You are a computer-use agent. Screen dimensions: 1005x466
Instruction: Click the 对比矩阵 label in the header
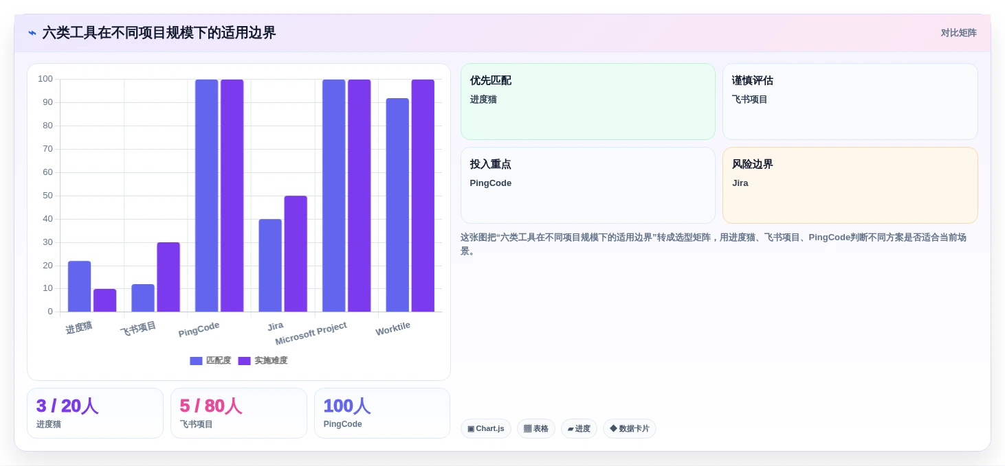pyautogui.click(x=958, y=33)
